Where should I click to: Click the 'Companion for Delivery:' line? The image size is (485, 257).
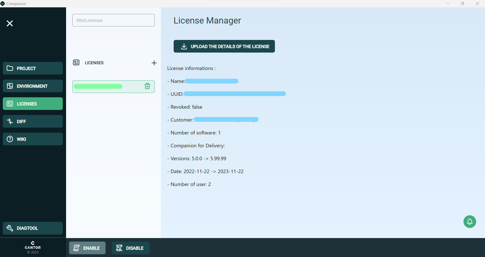[196, 146]
